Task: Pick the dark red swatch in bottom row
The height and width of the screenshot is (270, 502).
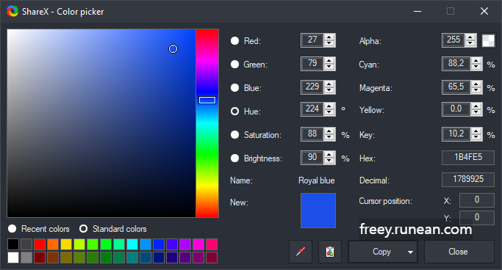Action: coord(40,258)
